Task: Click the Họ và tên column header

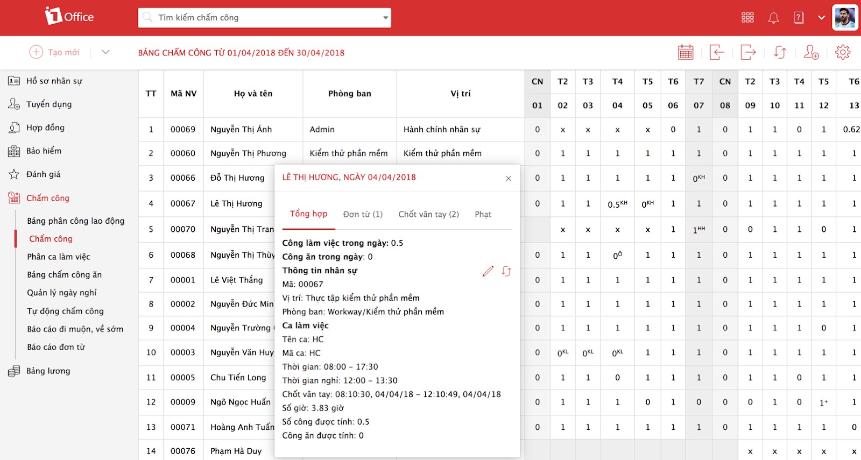Action: [x=253, y=94]
